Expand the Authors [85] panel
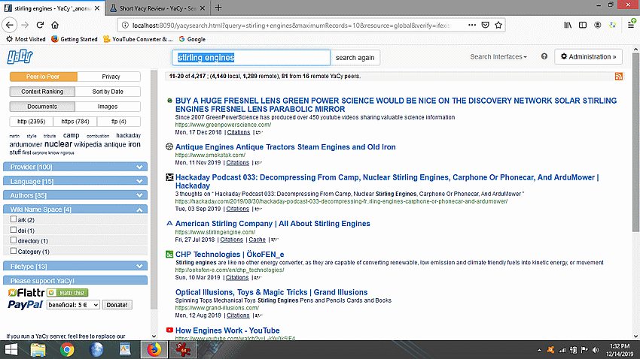The height and width of the screenshot is (359, 640). [75, 195]
